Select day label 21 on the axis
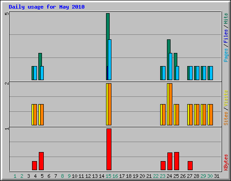Image resolution: width=231 pixels, height=181 pixels. pyautogui.click(x=149, y=176)
